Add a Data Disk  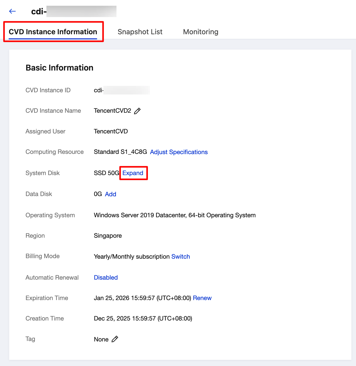tap(111, 194)
